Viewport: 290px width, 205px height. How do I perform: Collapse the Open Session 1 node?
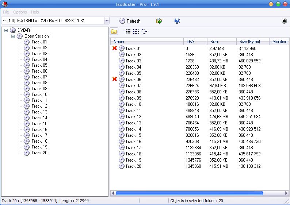pyautogui.click(x=13, y=36)
